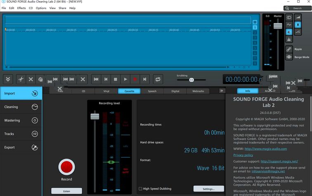Click the Listen button

point(66,191)
